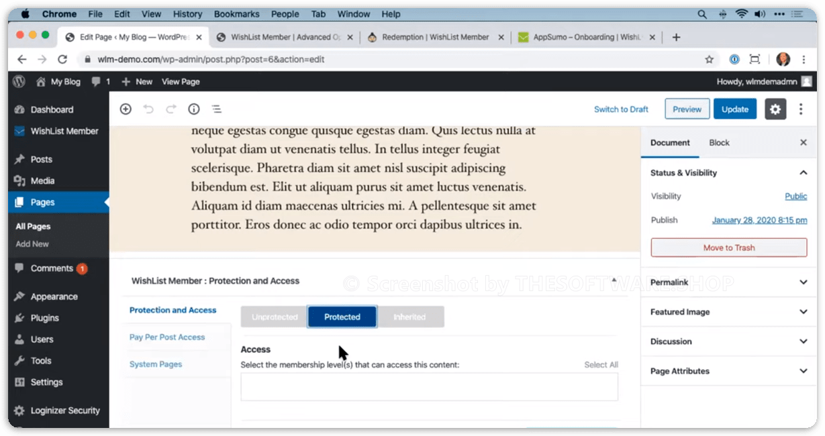Open System Pages tab
The width and height of the screenshot is (825, 436).
[x=156, y=364]
